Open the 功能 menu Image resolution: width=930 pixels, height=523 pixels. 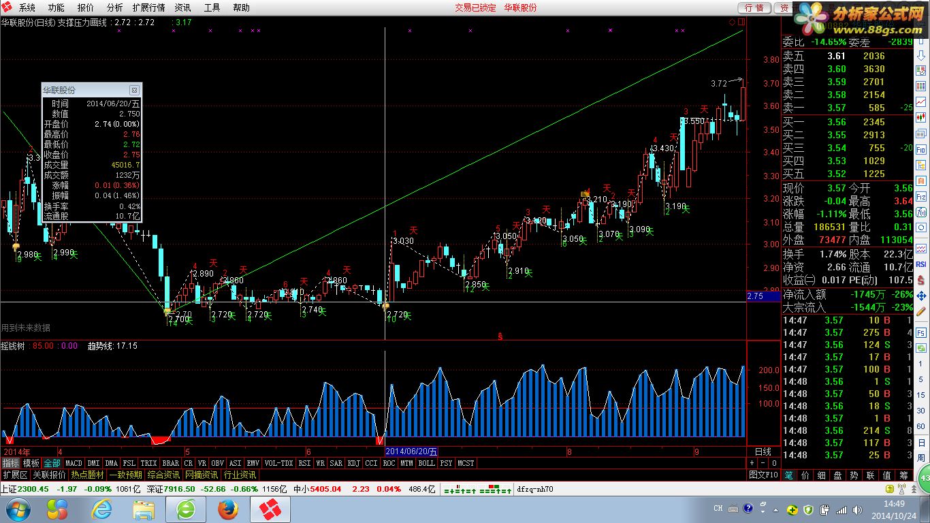point(57,7)
